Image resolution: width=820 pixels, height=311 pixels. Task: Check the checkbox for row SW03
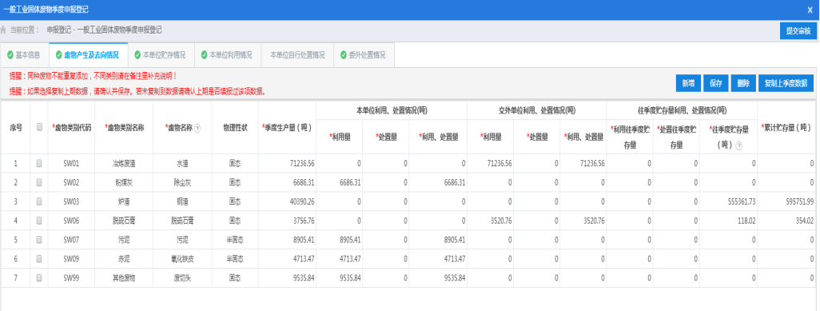(39, 201)
